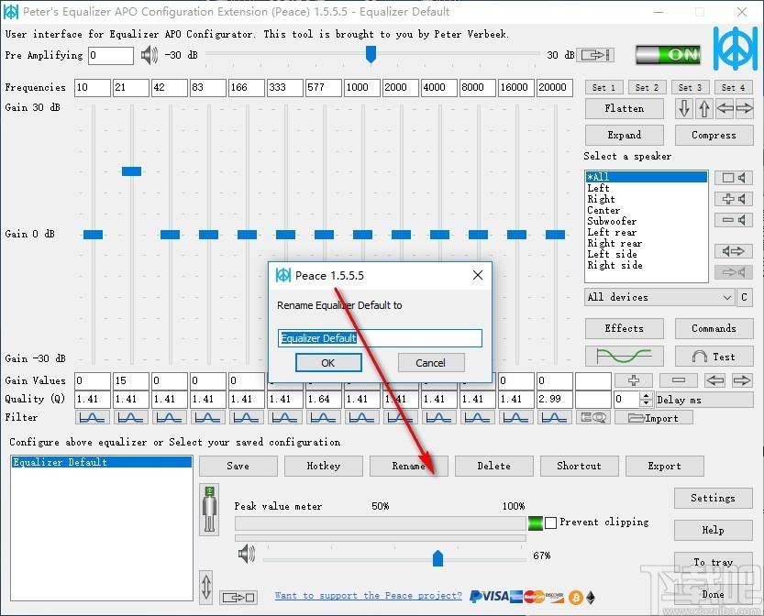
Task: Select the Set 1 preset
Action: [603, 88]
